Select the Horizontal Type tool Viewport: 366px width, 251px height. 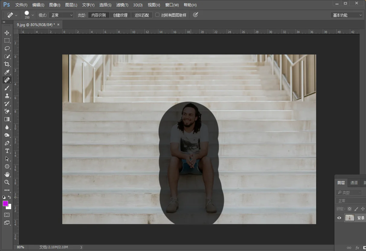pyautogui.click(x=7, y=151)
